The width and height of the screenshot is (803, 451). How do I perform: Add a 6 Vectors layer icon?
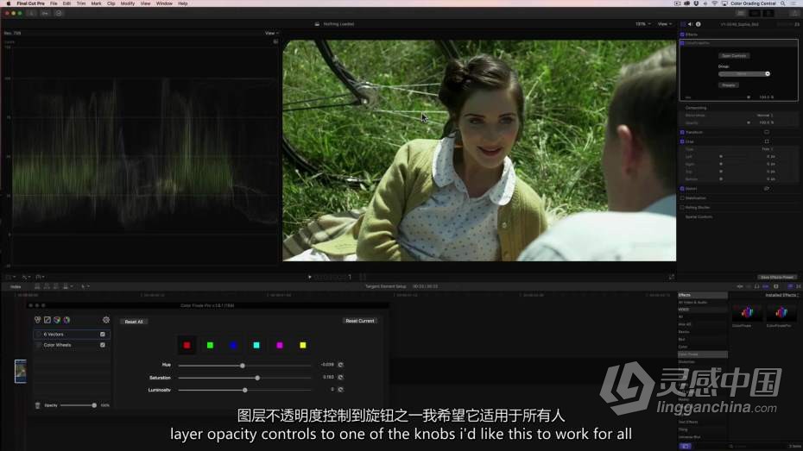[37, 320]
